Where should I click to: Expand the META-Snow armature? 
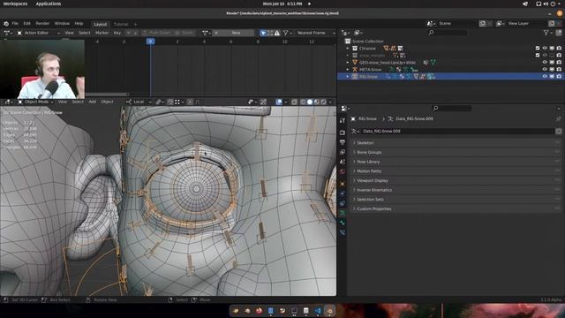coord(348,69)
